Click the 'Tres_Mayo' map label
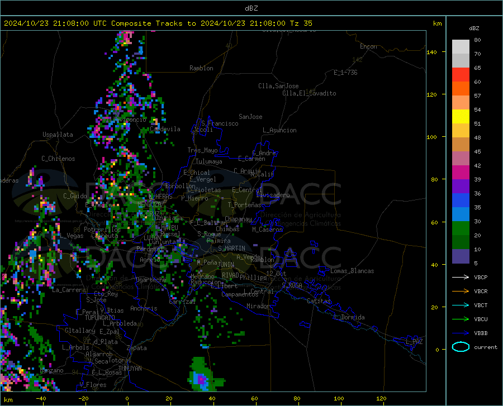This screenshot has width=503, height=406. click(x=202, y=150)
